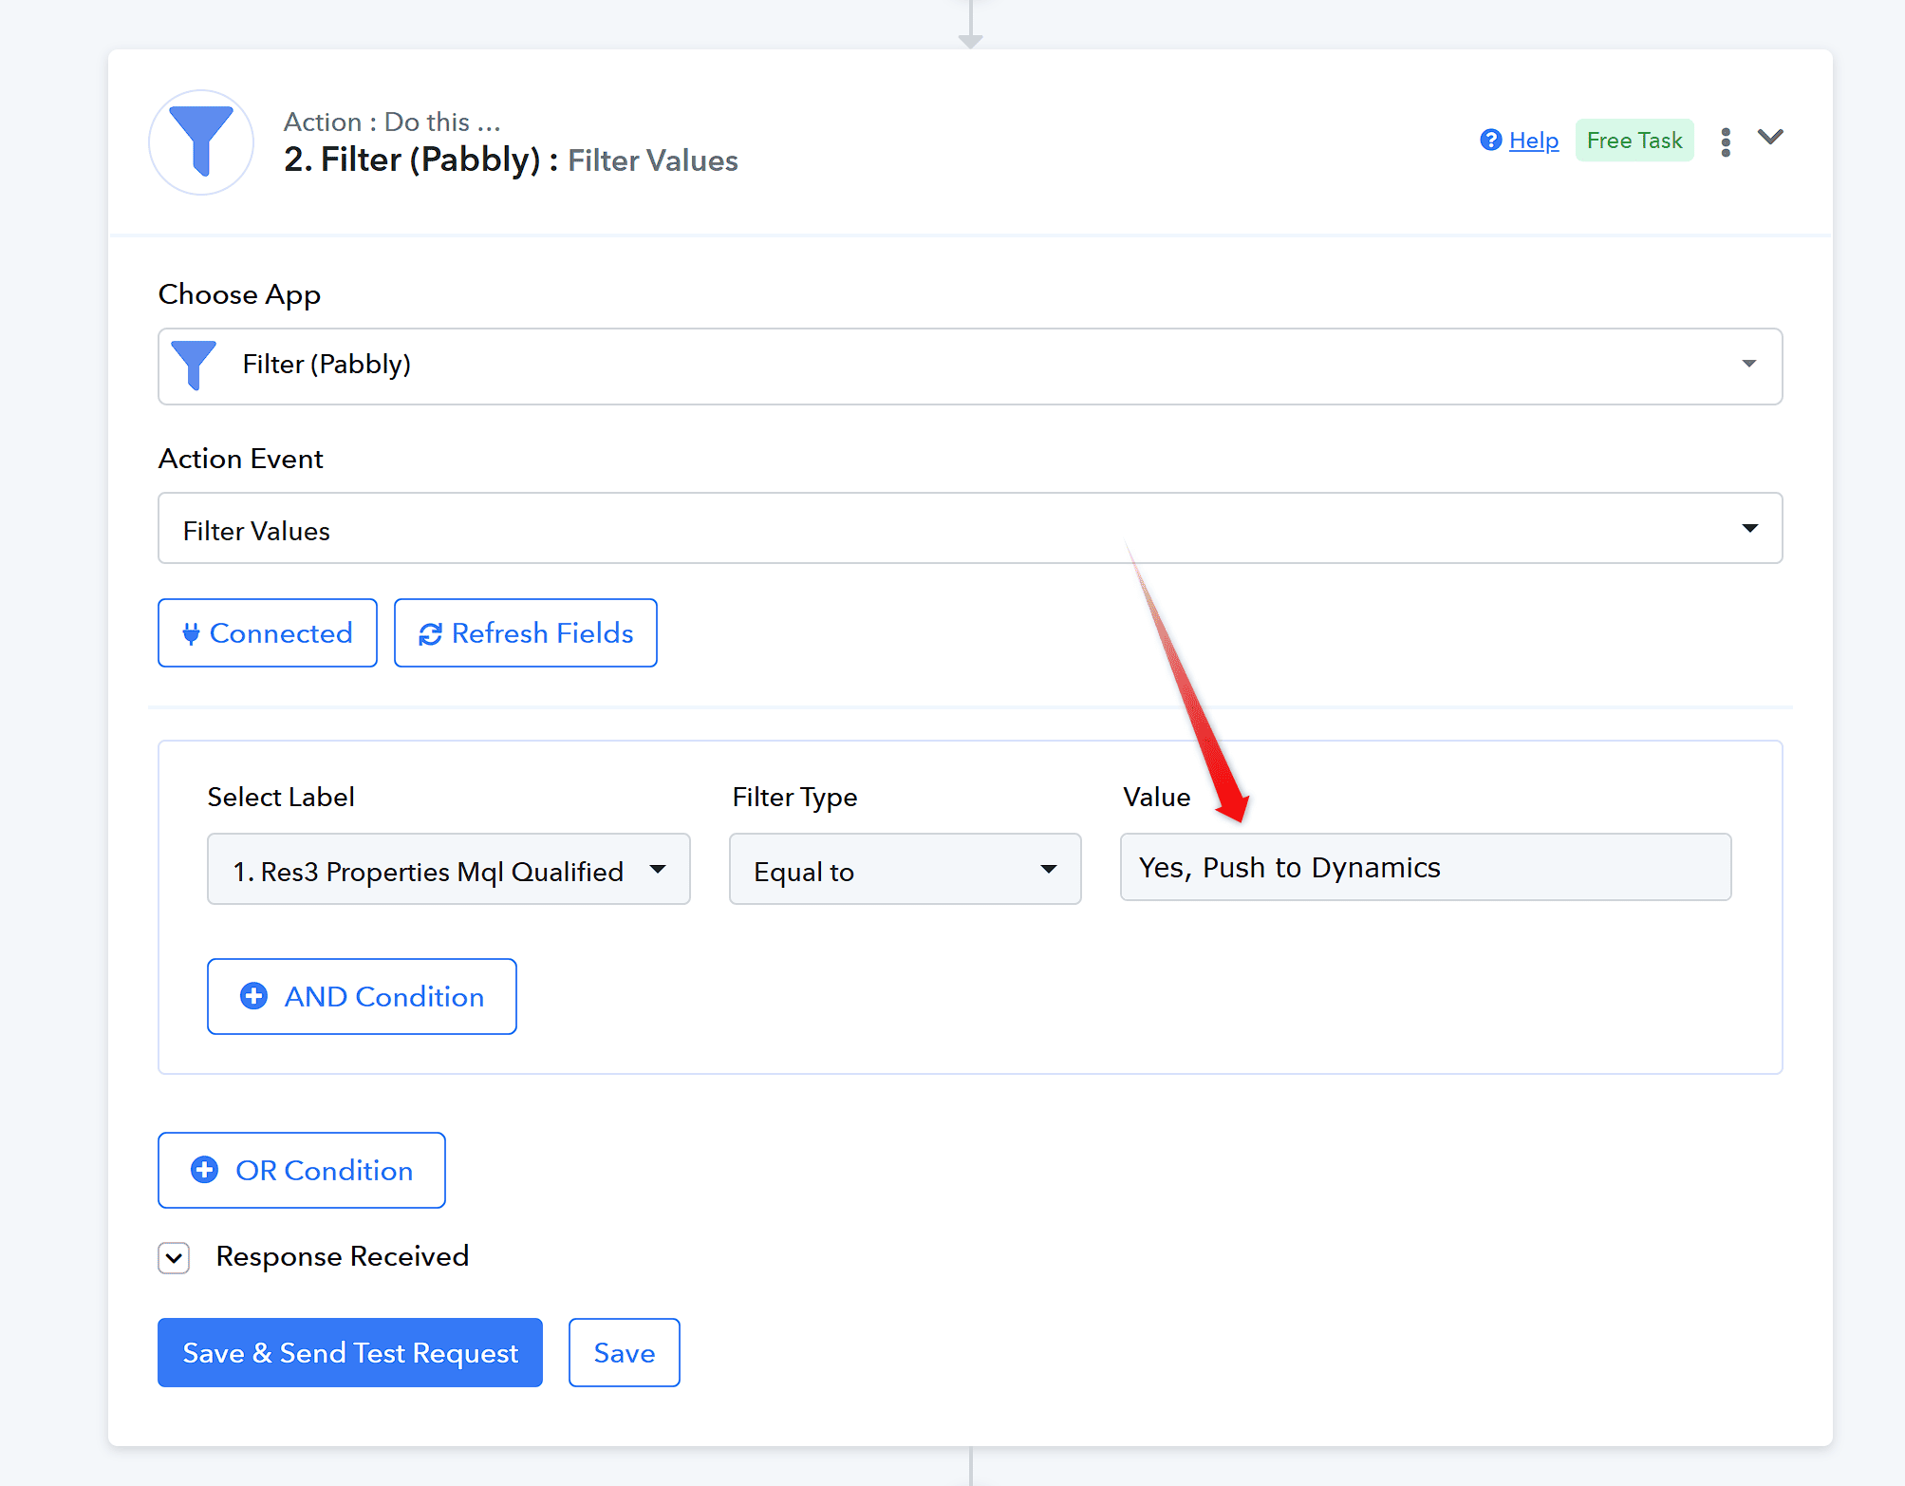
Task: Click the refresh arrows icon
Action: tap(430, 634)
